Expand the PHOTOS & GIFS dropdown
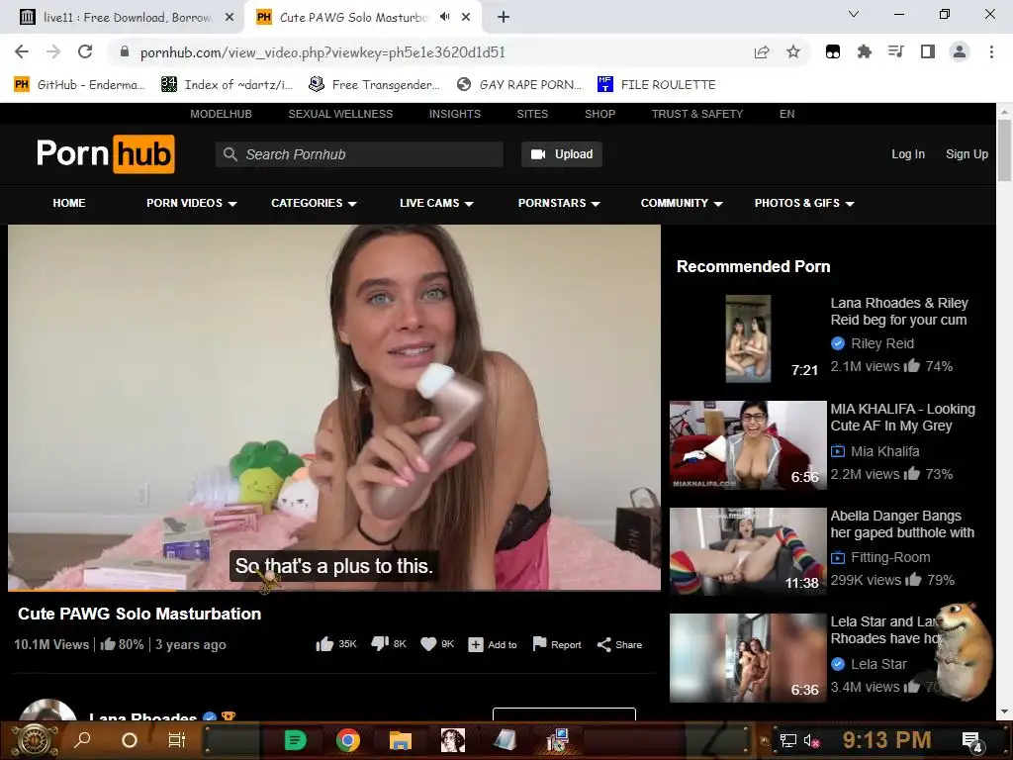 coord(804,203)
